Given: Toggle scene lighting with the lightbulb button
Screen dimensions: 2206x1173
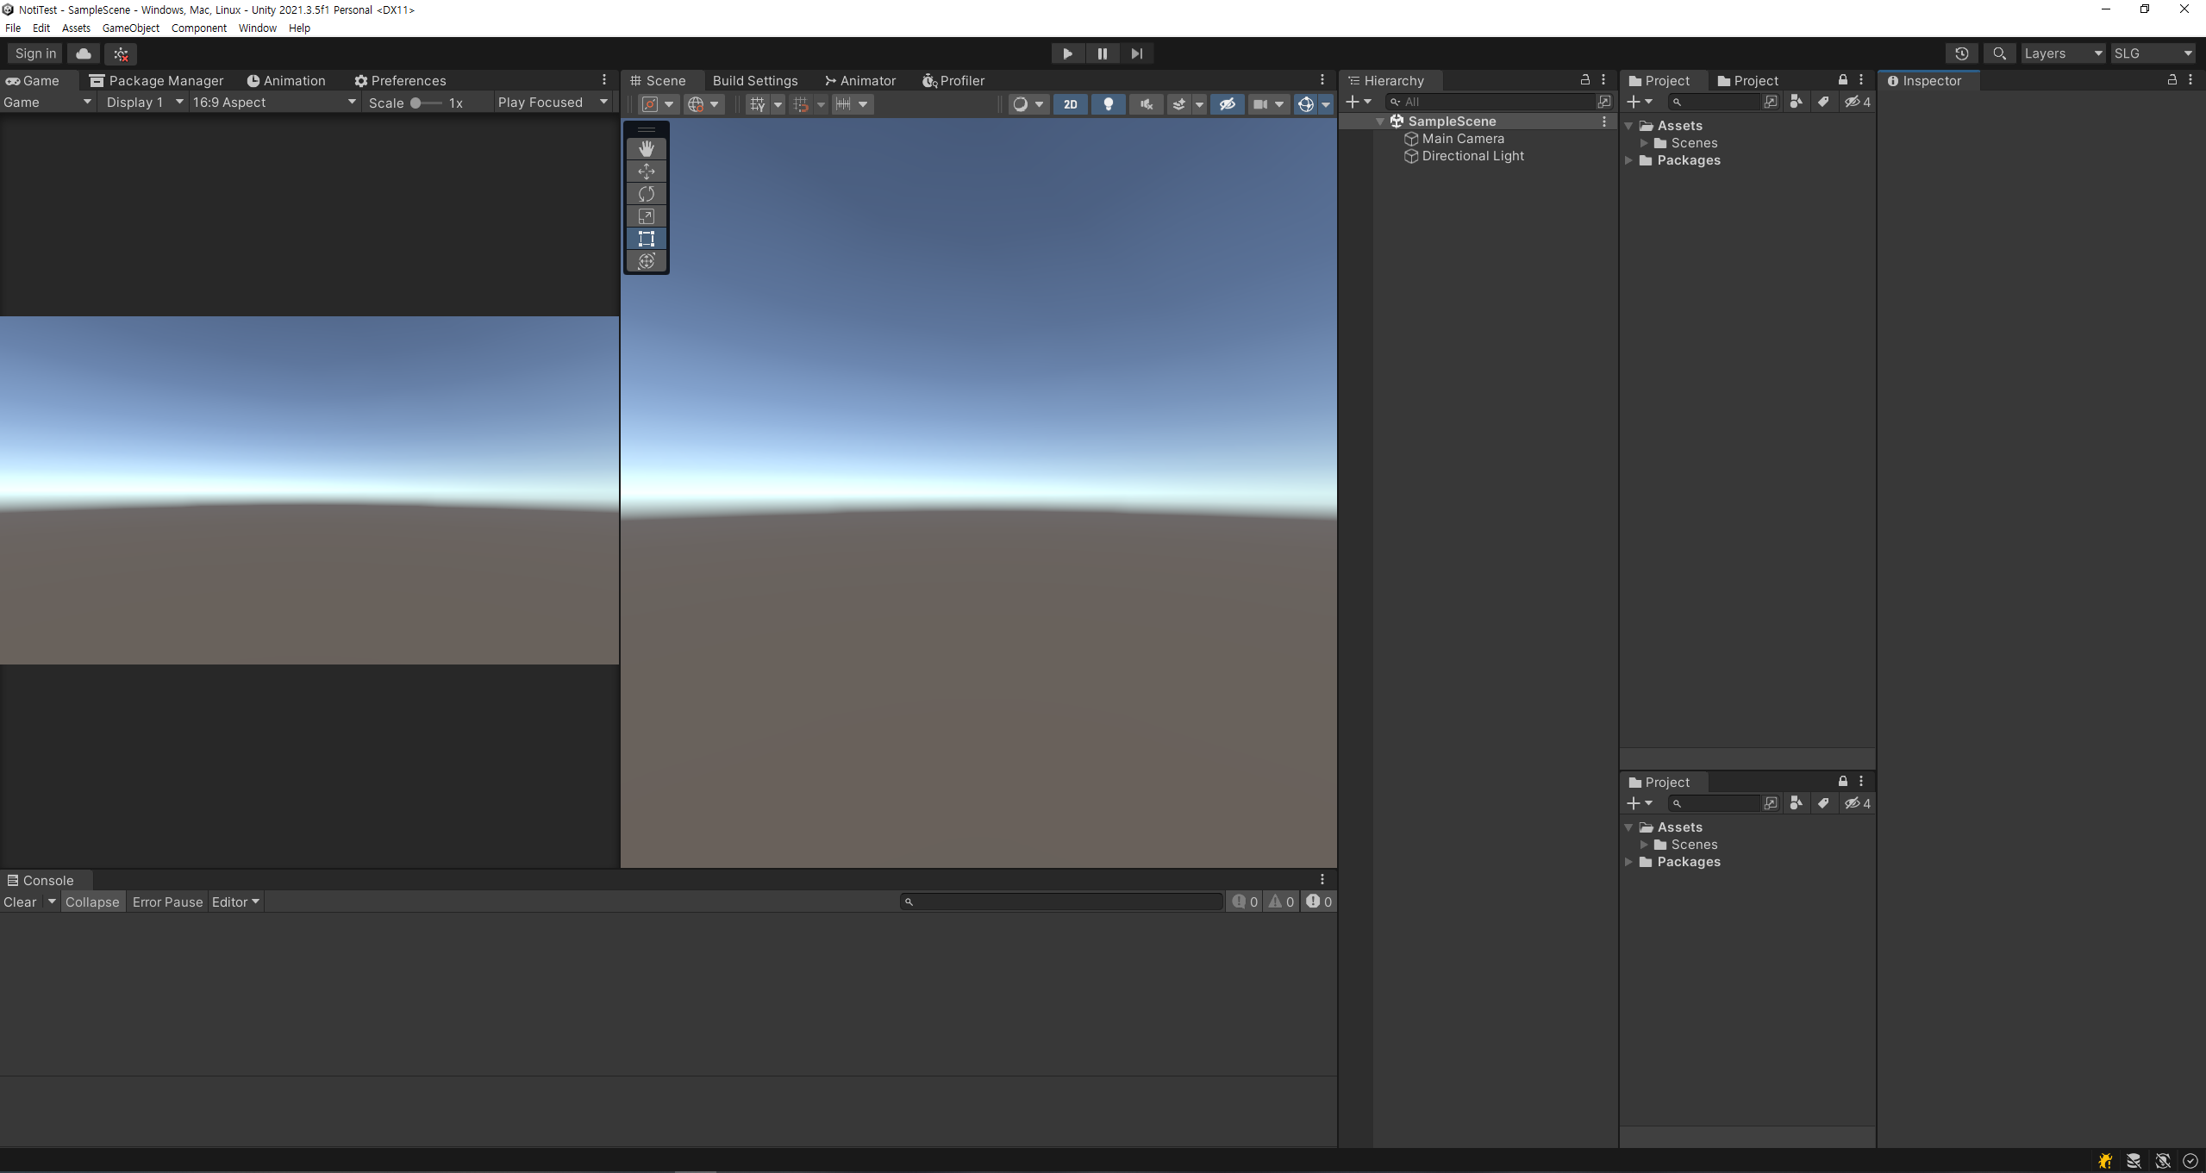Looking at the screenshot, I should click(x=1108, y=104).
